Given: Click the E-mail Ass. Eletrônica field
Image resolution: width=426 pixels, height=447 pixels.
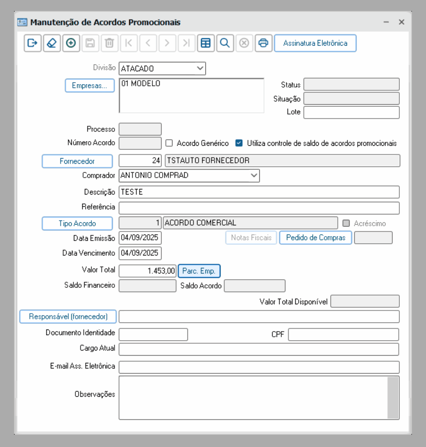Looking at the screenshot, I should coord(259,367).
